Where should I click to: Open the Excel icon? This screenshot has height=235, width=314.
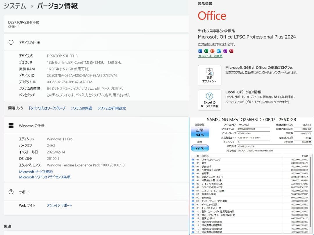pyautogui.click(x=206, y=51)
